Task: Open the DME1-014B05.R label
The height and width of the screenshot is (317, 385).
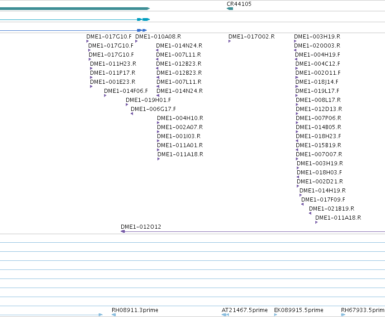Action: click(318, 127)
